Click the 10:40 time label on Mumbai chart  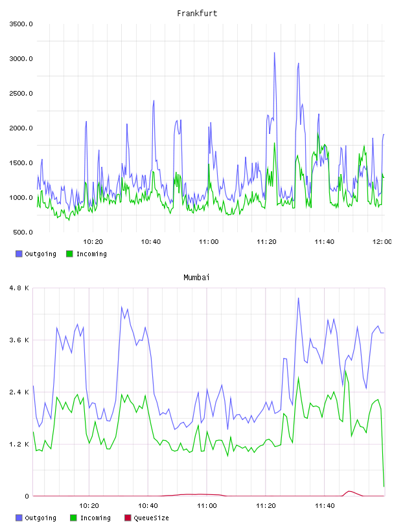(x=148, y=506)
